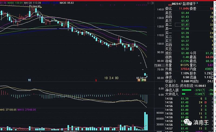Click the 今开 61.75 value
Screen dimensions: 216x132
click(210, 53)
